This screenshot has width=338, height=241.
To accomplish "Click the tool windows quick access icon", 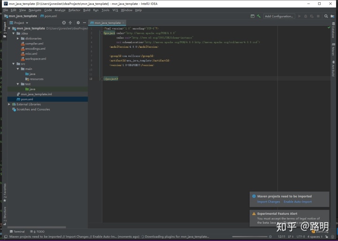I will pos(6,237).
